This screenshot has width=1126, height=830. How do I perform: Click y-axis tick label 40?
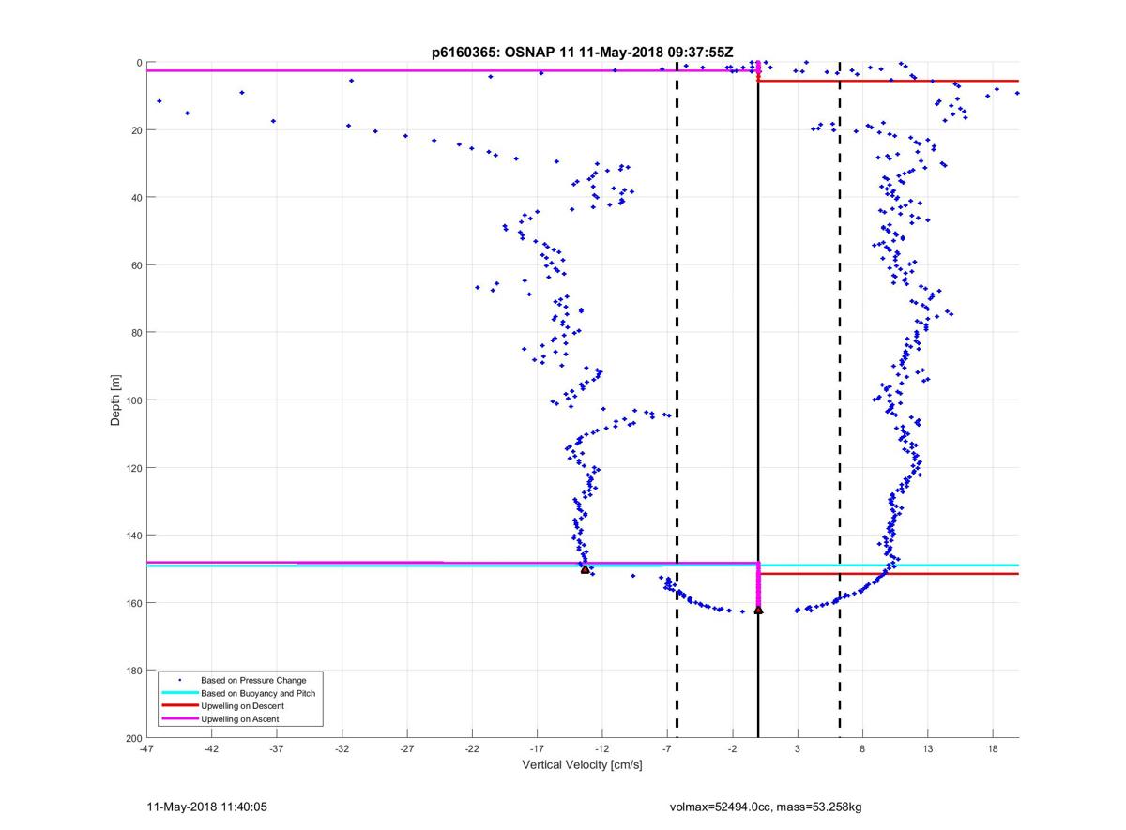point(136,198)
